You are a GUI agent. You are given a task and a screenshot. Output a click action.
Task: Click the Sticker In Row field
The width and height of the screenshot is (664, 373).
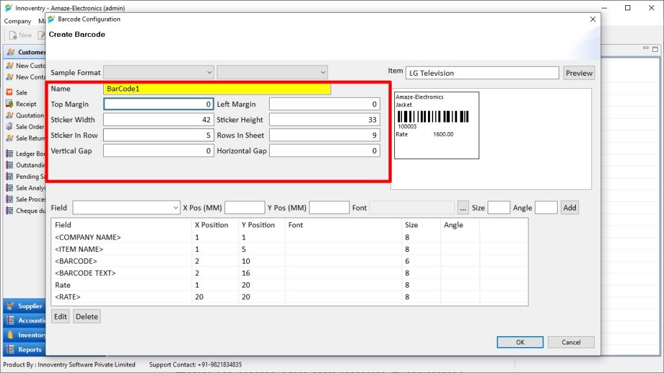pyautogui.click(x=158, y=135)
